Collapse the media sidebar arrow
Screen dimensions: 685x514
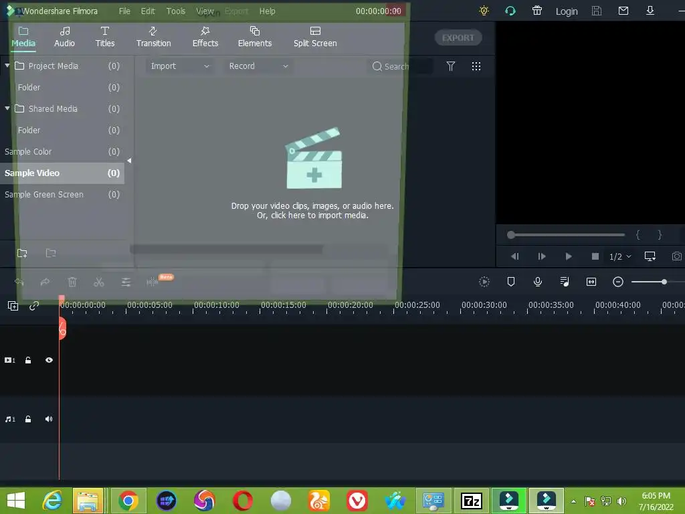129,161
